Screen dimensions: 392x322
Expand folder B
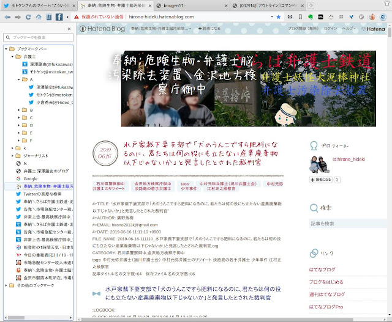pos(19,110)
